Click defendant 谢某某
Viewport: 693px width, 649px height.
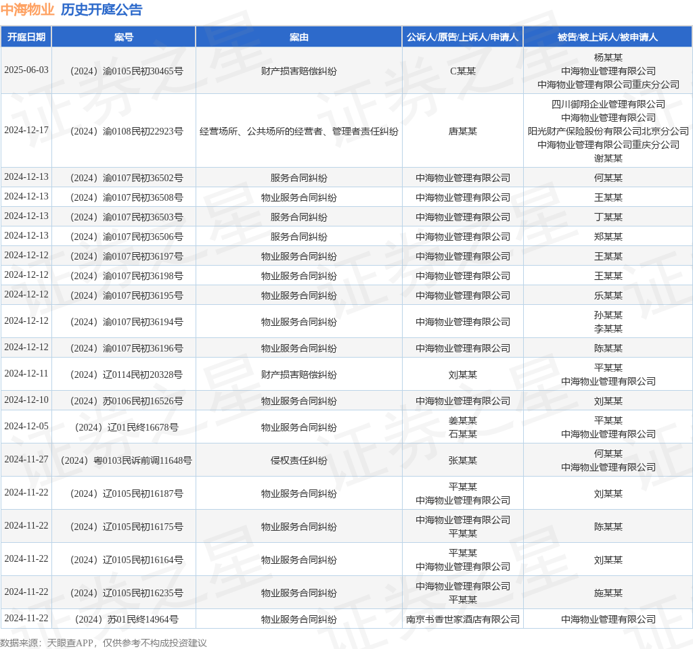[608, 158]
